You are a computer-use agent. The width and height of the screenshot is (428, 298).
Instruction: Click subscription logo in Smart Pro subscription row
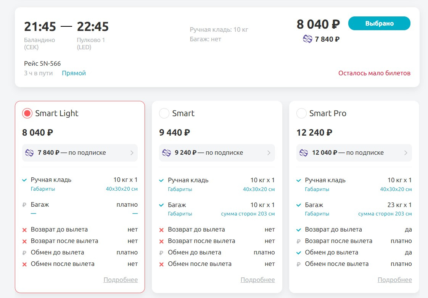coord(304,152)
